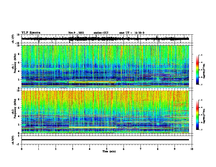Click time axis tick label "3"
Image resolution: width=216 pixels, height=167 pixels.
pos(73,149)
